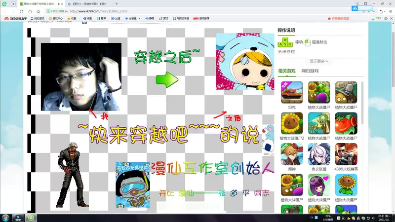This screenshot has height=222, width=395.
Task: Click the webcam photo in the game
Action: pos(81,77)
